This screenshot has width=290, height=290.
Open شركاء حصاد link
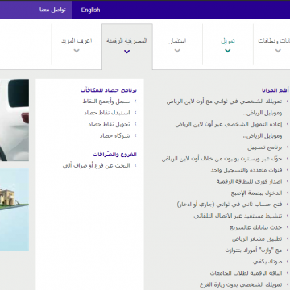(x=114, y=135)
